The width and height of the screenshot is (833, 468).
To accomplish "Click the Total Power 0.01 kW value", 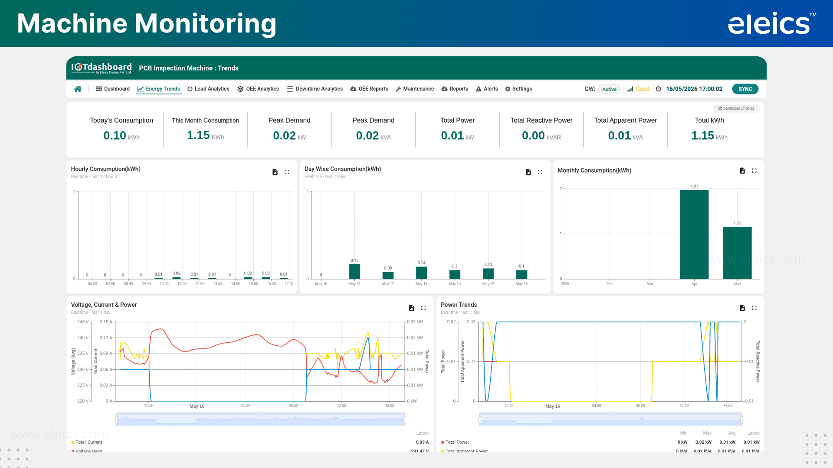I will [x=457, y=136].
